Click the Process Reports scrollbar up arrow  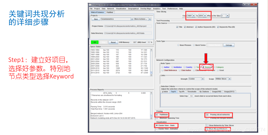pyautogui.click(x=151, y=93)
